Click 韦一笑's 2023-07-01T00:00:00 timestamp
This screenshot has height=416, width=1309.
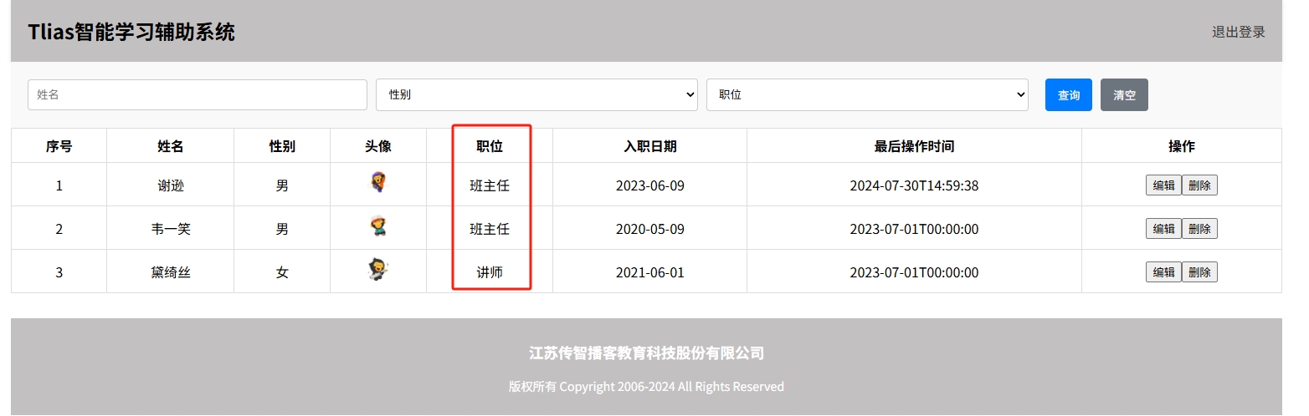tap(914, 229)
